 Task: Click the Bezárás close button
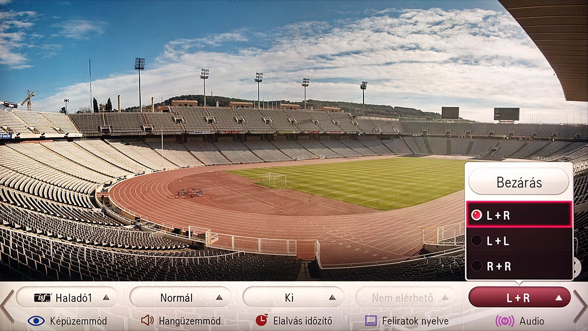(519, 182)
